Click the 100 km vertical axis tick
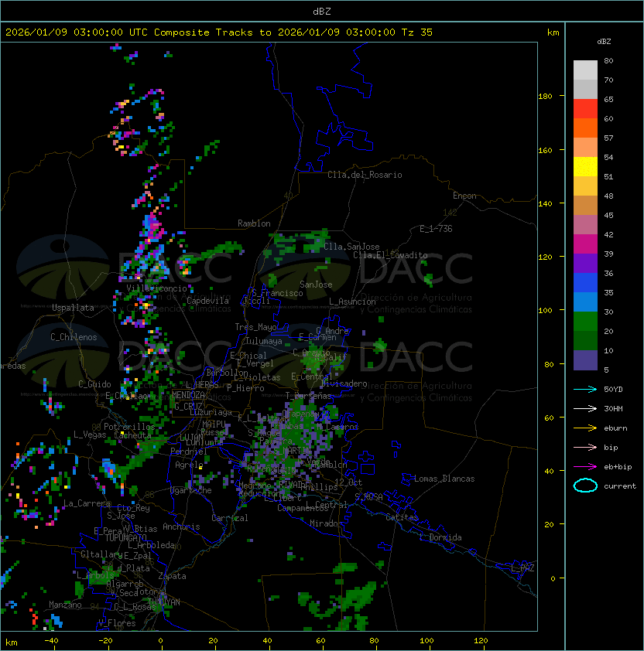The height and width of the screenshot is (651, 644). coord(545,311)
